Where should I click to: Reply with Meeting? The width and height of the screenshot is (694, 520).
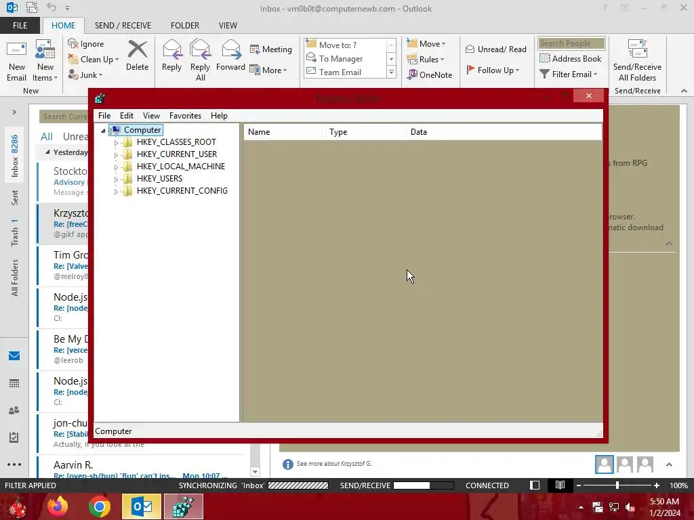pos(271,49)
